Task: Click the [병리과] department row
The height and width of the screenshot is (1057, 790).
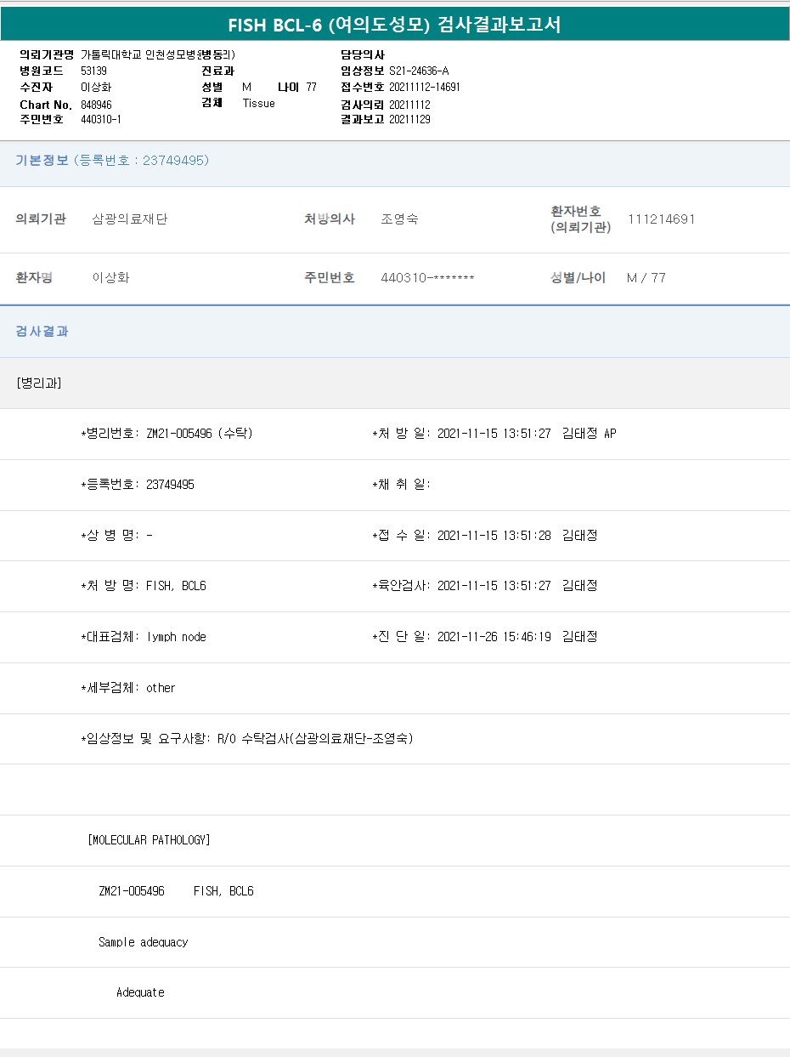Action: coord(39,383)
